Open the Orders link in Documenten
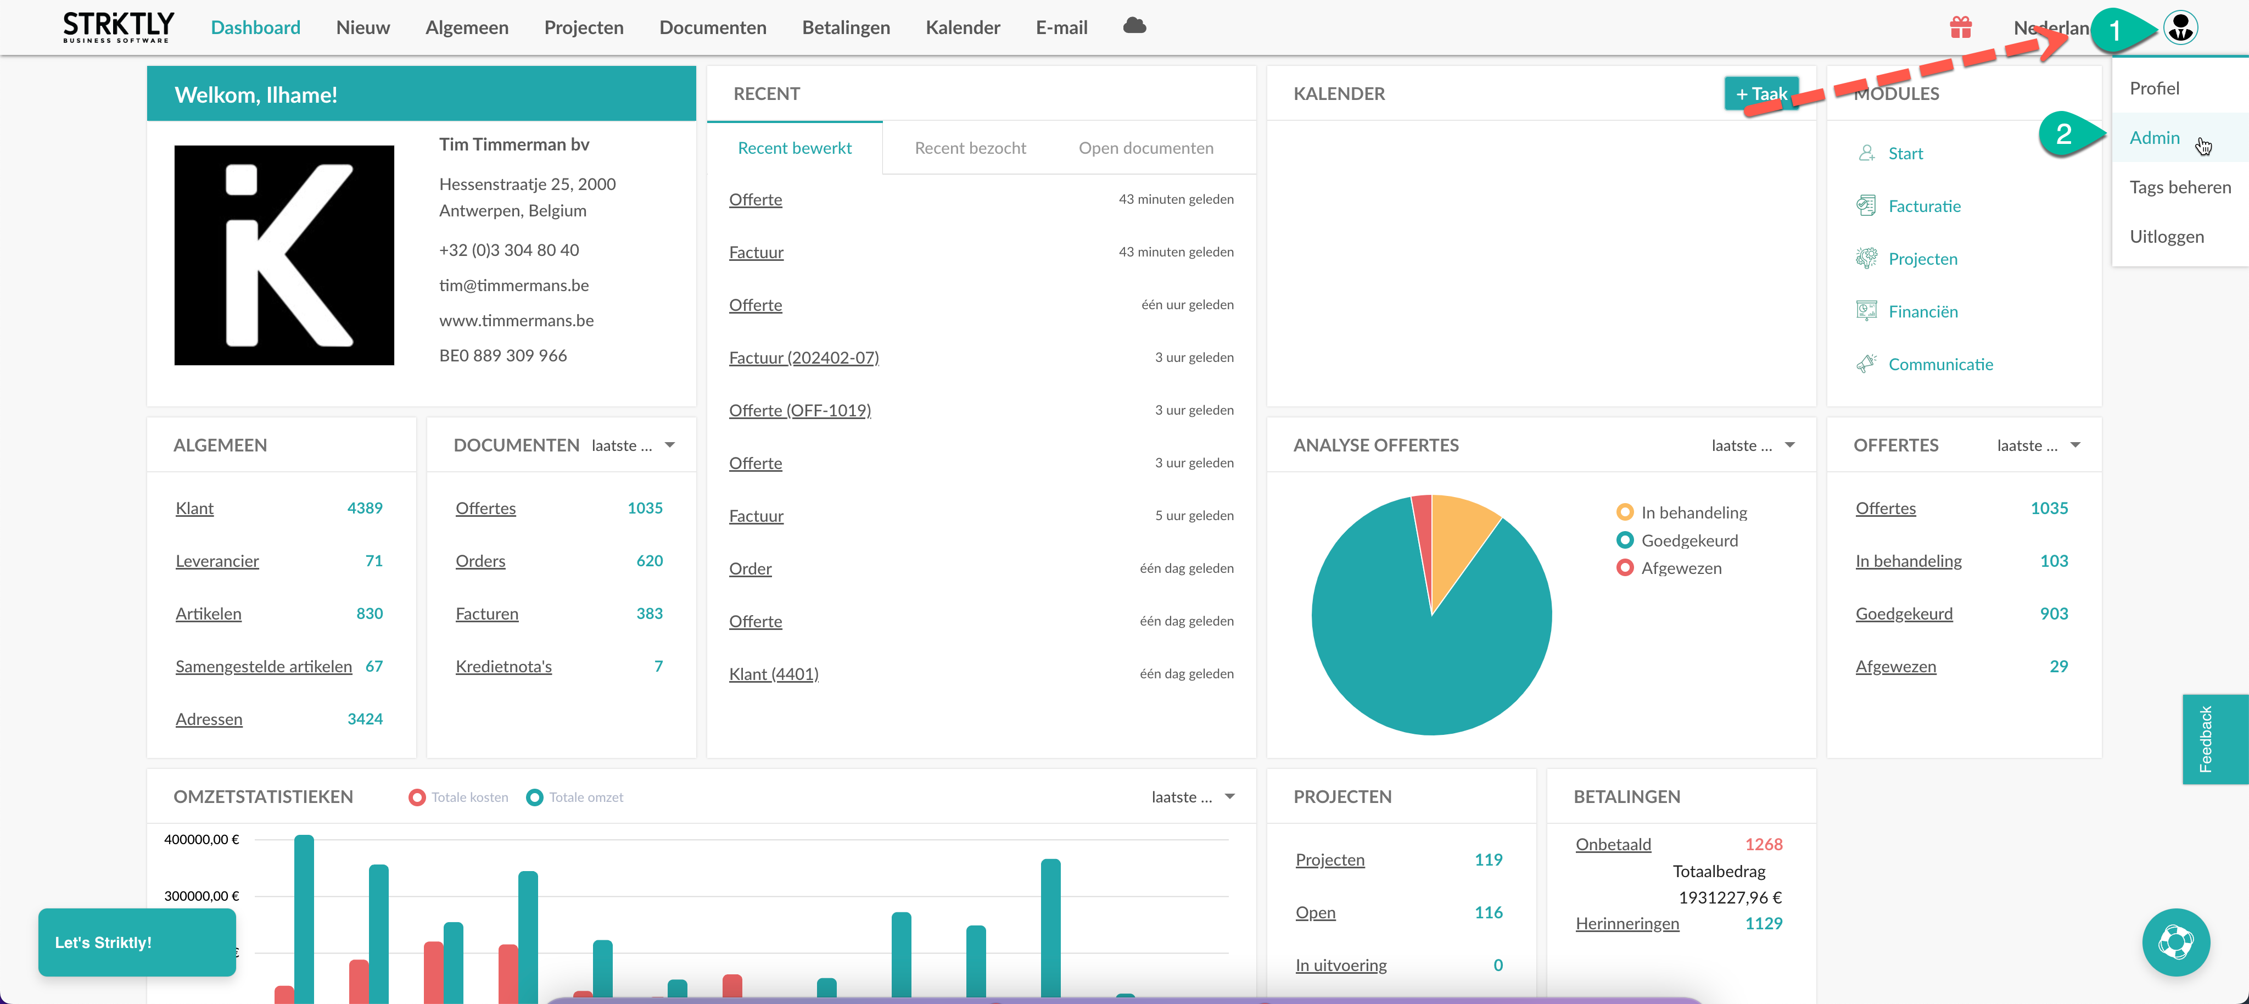Viewport: 2249px width, 1004px height. (x=480, y=561)
